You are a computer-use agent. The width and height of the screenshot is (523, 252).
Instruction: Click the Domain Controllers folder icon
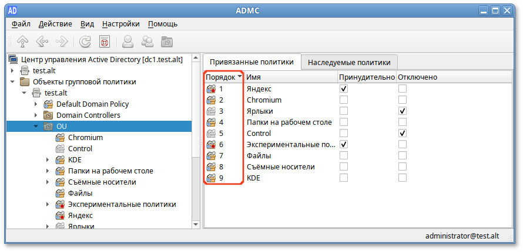(x=48, y=115)
